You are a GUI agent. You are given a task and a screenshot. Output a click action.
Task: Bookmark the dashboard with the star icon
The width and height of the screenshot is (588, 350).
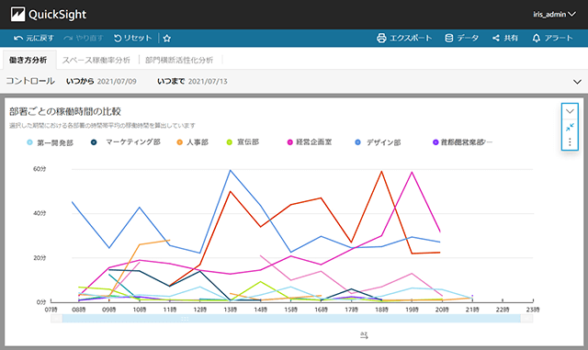167,39
